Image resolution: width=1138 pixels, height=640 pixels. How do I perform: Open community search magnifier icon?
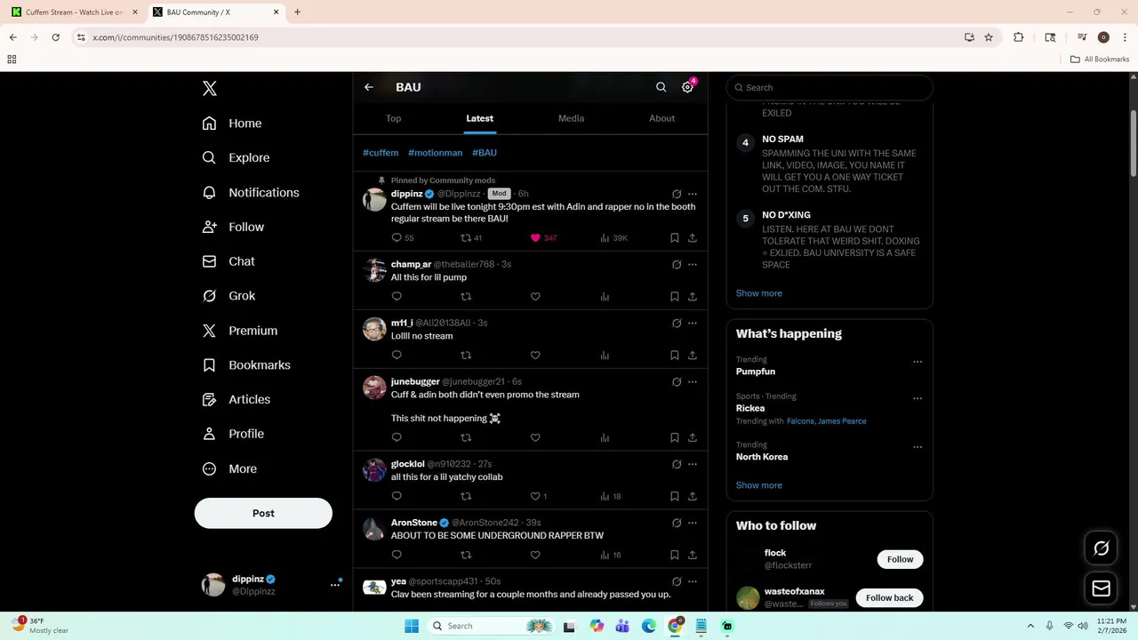tap(661, 87)
